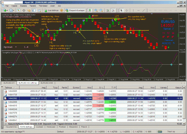187x134 pixels.
Task: Click order number 14940685
Action: click(13, 91)
